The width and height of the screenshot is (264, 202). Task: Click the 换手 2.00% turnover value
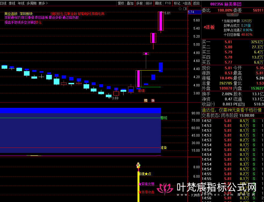click(x=227, y=94)
